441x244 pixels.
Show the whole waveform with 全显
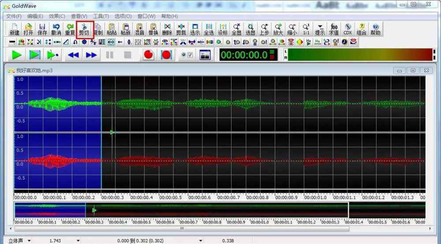(x=236, y=29)
